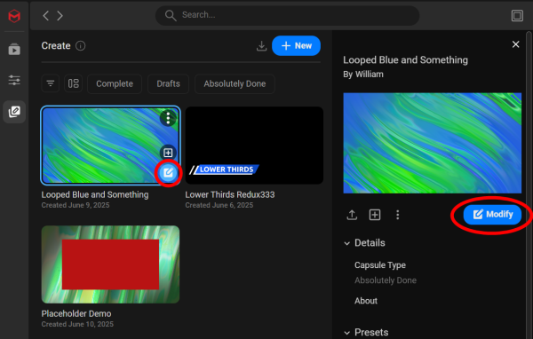This screenshot has width=533, height=339.
Task: Click the 'Looped Blue and Something' card title
Action: click(x=95, y=194)
